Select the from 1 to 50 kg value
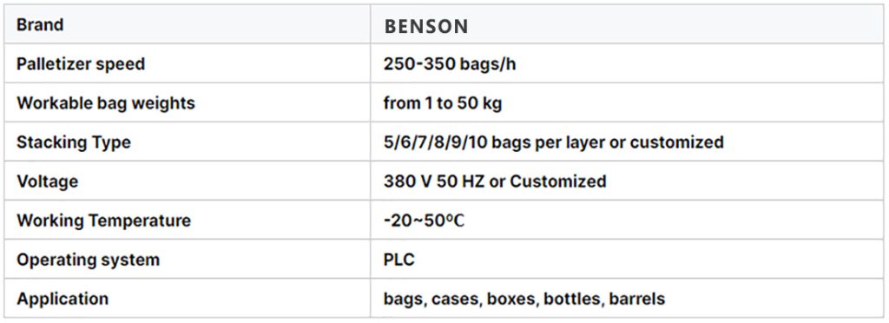This screenshot has height=323, width=889. 443,103
